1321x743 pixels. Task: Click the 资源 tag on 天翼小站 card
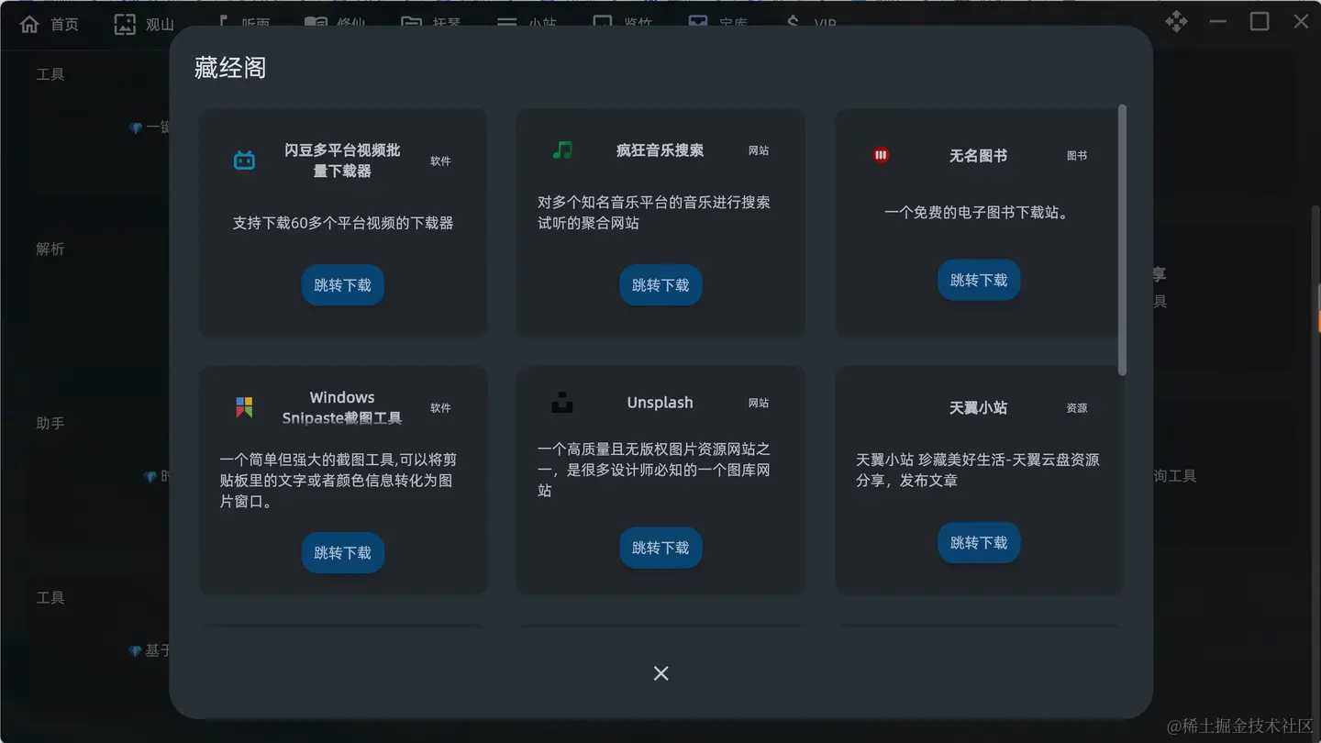click(x=1077, y=407)
